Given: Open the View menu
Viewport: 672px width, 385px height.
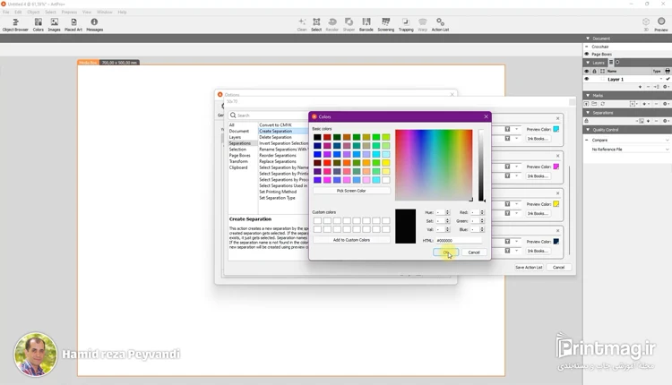Looking at the screenshot, I should coord(87,12).
